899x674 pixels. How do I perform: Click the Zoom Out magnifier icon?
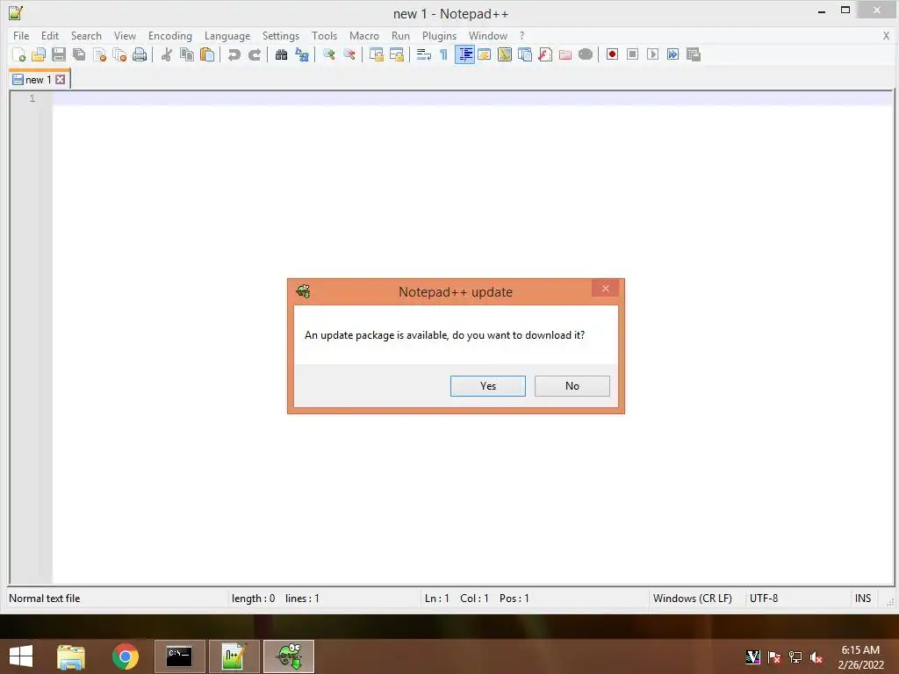[x=349, y=54]
